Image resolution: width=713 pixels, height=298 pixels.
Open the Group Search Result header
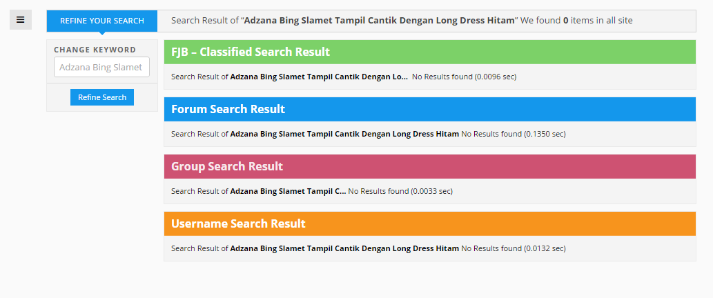(x=430, y=166)
